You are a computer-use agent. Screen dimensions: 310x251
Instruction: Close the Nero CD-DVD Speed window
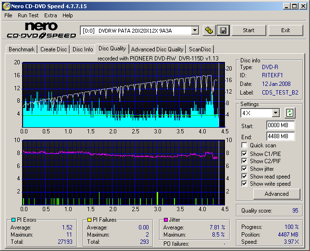point(303,6)
